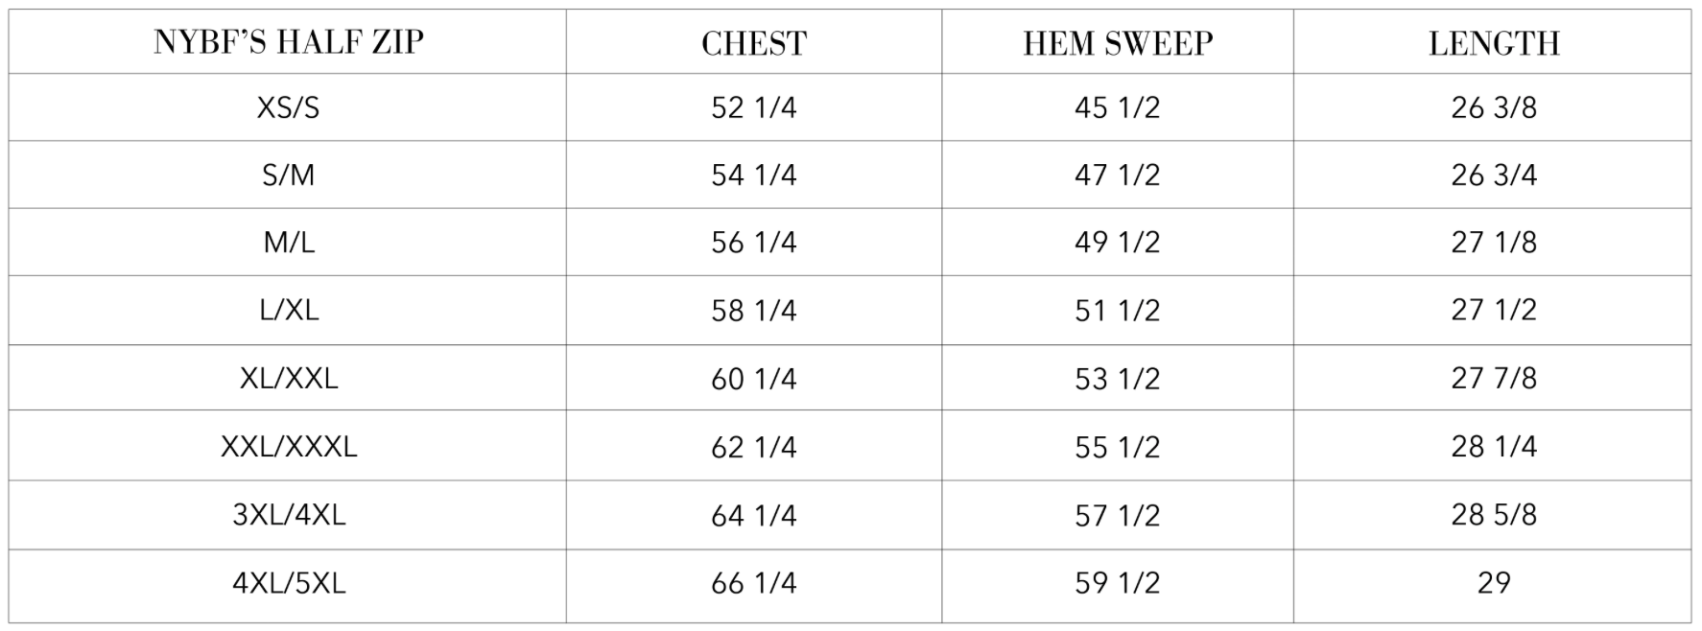This screenshot has width=1702, height=631.
Task: Click hem sweep value 45 1/2
Action: tap(1118, 107)
